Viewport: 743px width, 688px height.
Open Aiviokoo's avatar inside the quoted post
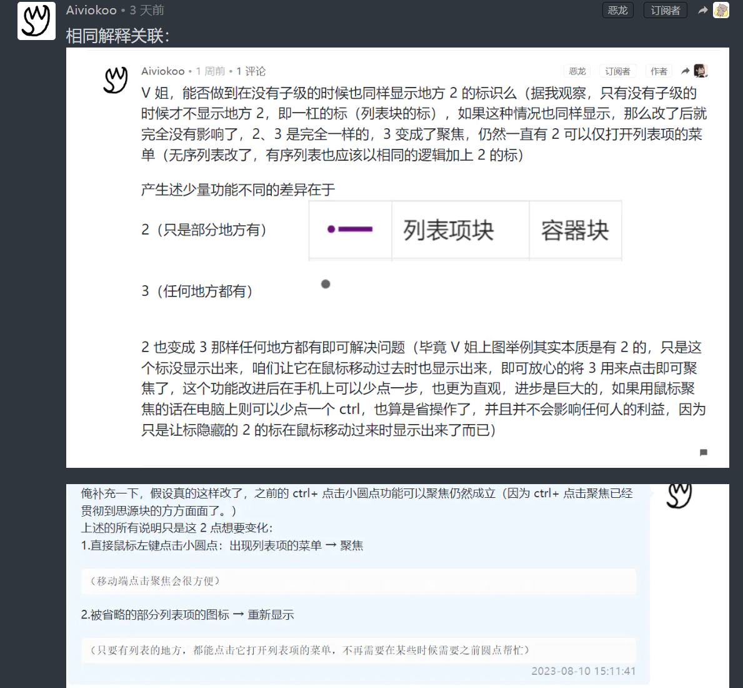pos(116,79)
